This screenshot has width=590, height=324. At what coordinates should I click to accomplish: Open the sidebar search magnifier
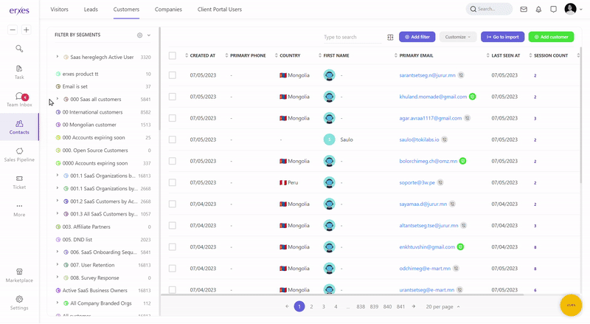[x=19, y=48]
